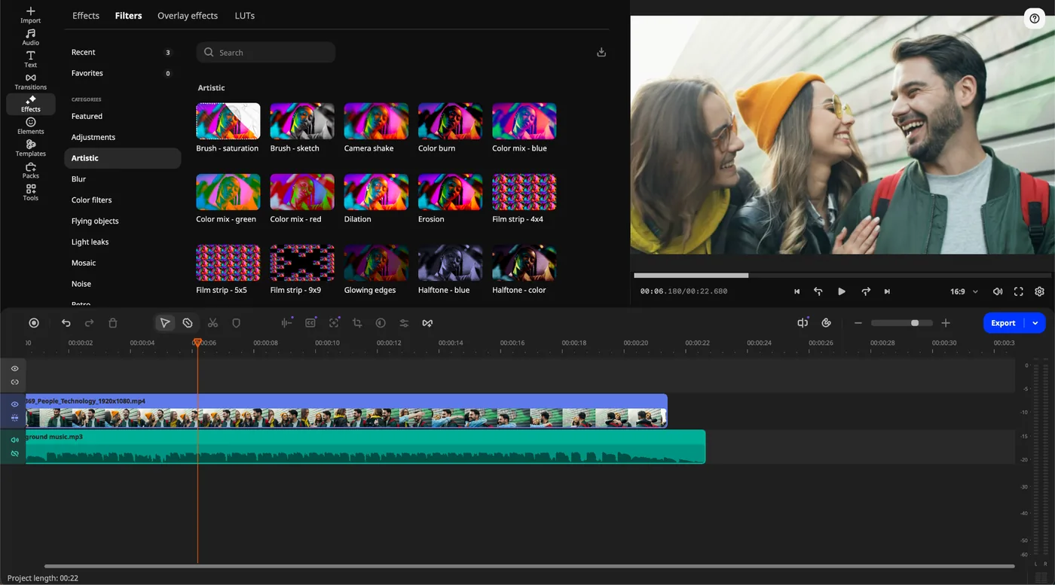Delete the selected clip with trash icon
This screenshot has width=1055, height=585.
point(113,323)
